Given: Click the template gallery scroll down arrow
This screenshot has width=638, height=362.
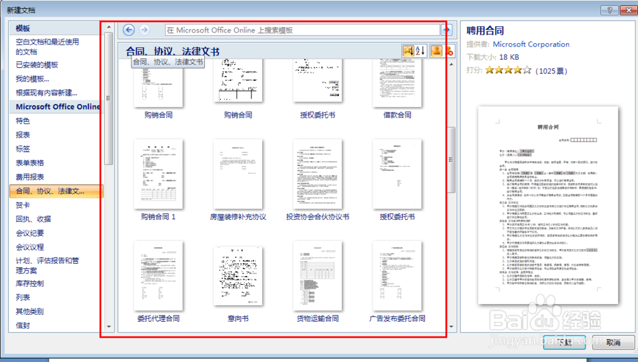Looking at the screenshot, I should point(451,326).
